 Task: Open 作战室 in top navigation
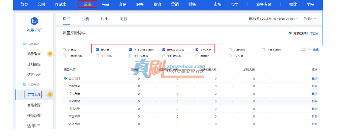click(61, 4)
